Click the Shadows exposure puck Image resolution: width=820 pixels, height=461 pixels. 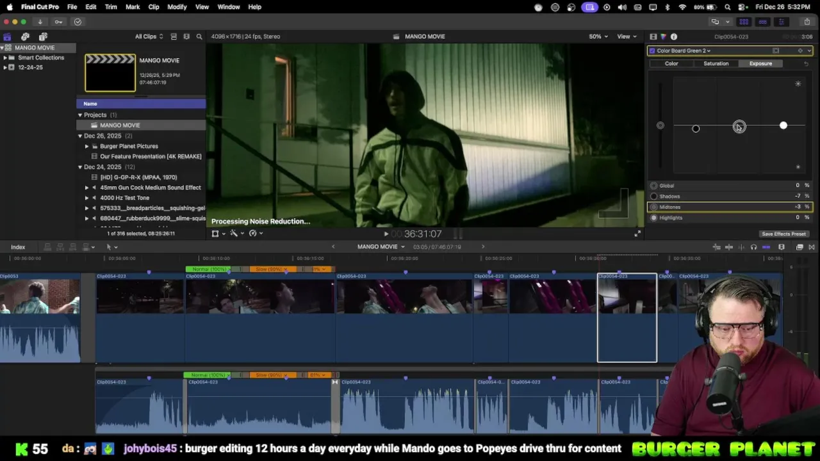click(696, 129)
